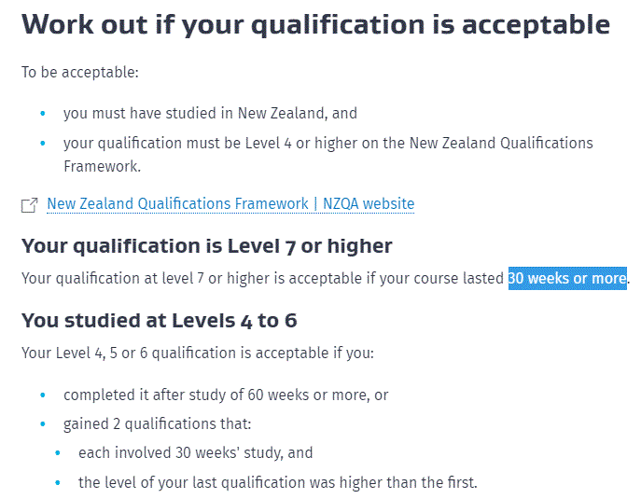The width and height of the screenshot is (641, 499).
Task: Click the highlighted '30 weeks or more' text
Action: 567,278
